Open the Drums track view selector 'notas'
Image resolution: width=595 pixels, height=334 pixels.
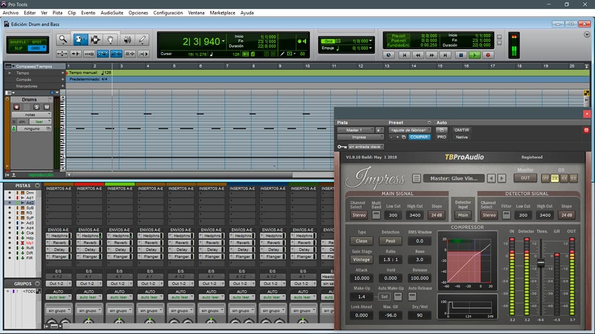(x=32, y=115)
